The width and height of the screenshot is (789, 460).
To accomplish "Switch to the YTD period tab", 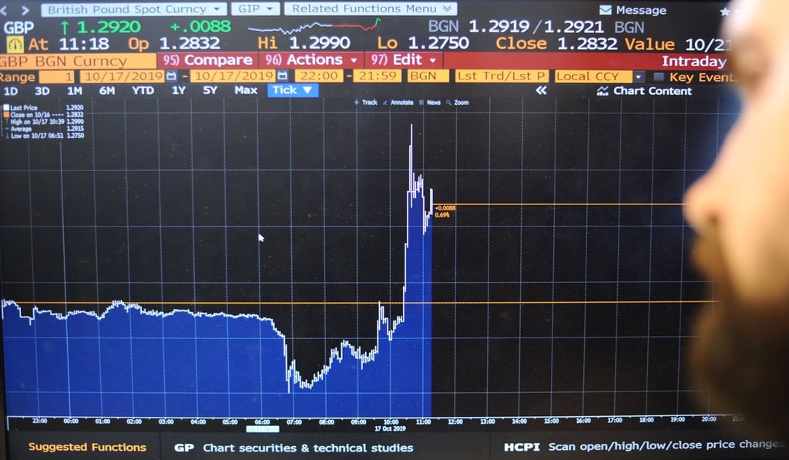I will pyautogui.click(x=143, y=90).
